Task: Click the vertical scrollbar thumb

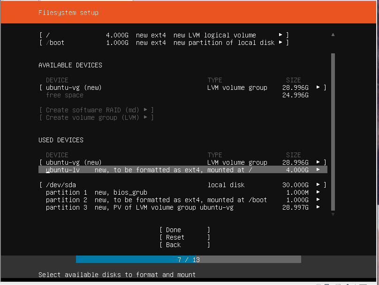Action: (x=333, y=132)
